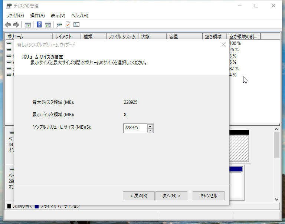Screen dimensions: 285x224
Task: Decrease volume size with down spinner
Action: 150,131
